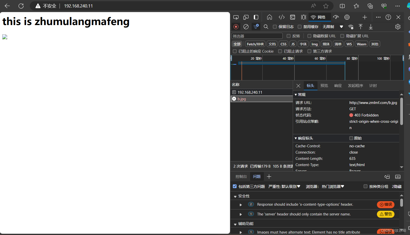Image resolution: width=410 pixels, height=235 pixels.
Task: Open network conditions wifi-gear icon
Action: [x=351, y=27]
